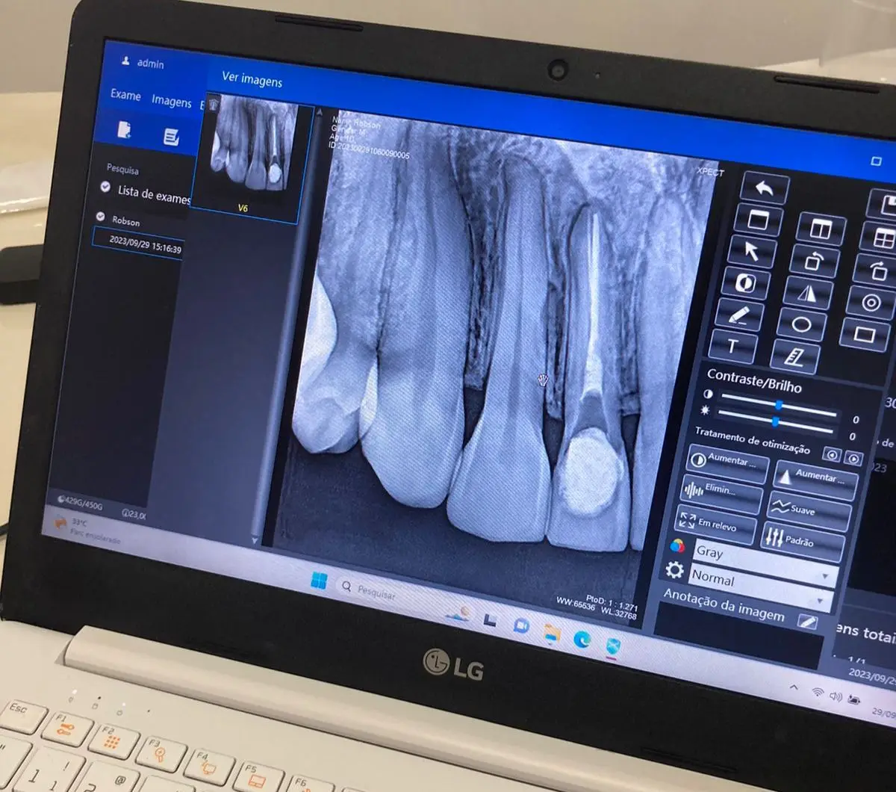Image resolution: width=896 pixels, height=792 pixels.
Task: Select the ellipse shape tool
Action: pos(801,325)
